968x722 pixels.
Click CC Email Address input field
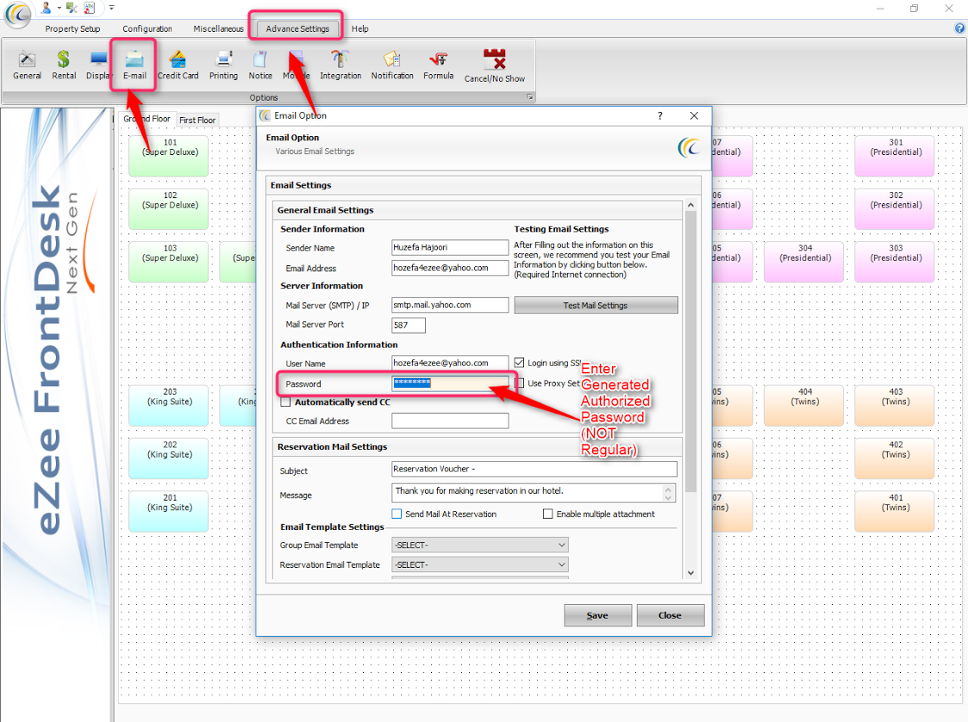449,420
